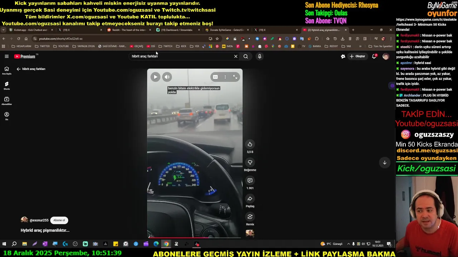Open Google Chrome from the taskbar
This screenshot has height=257, width=458.
tap(166, 244)
